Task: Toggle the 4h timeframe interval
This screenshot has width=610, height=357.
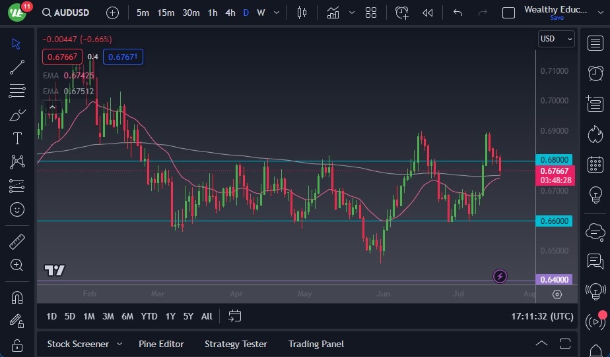Action: click(x=230, y=13)
